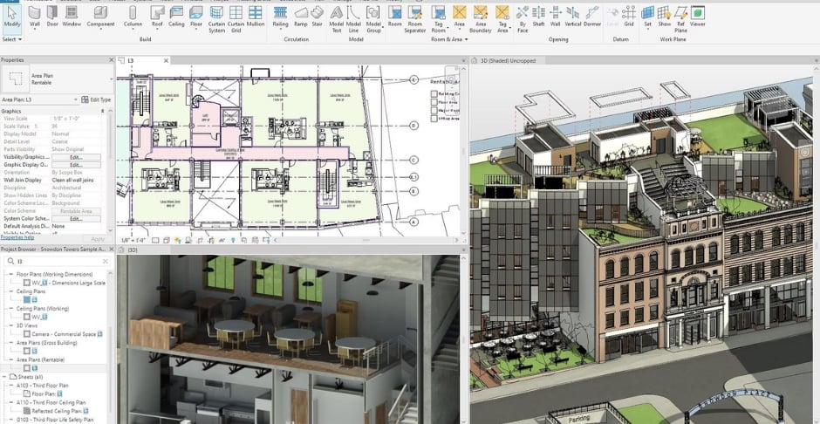Click Edit for Graphic Display Options

point(77,165)
